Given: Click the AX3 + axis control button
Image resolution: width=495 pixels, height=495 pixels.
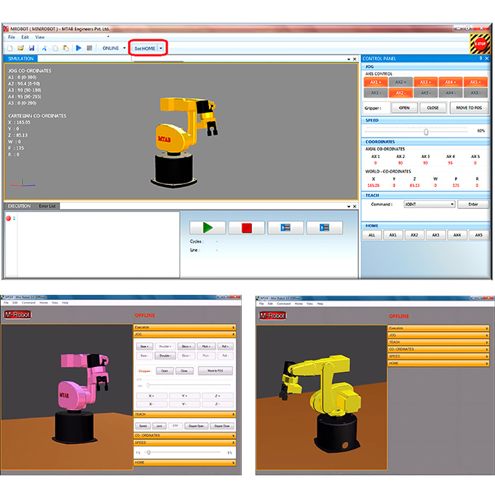Looking at the screenshot, I should point(425,82).
